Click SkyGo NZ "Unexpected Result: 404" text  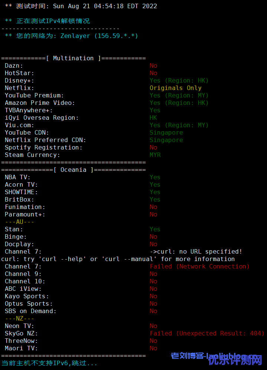point(207,333)
